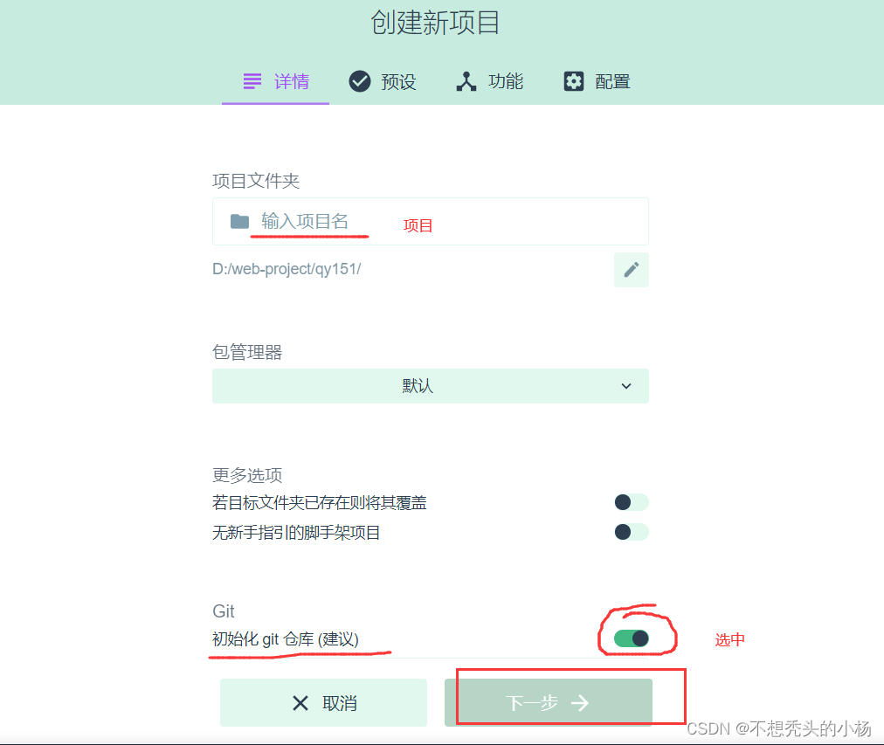Click 若目标文件夹已存在则将其覆盖 text
The width and height of the screenshot is (884, 745).
coord(319,502)
